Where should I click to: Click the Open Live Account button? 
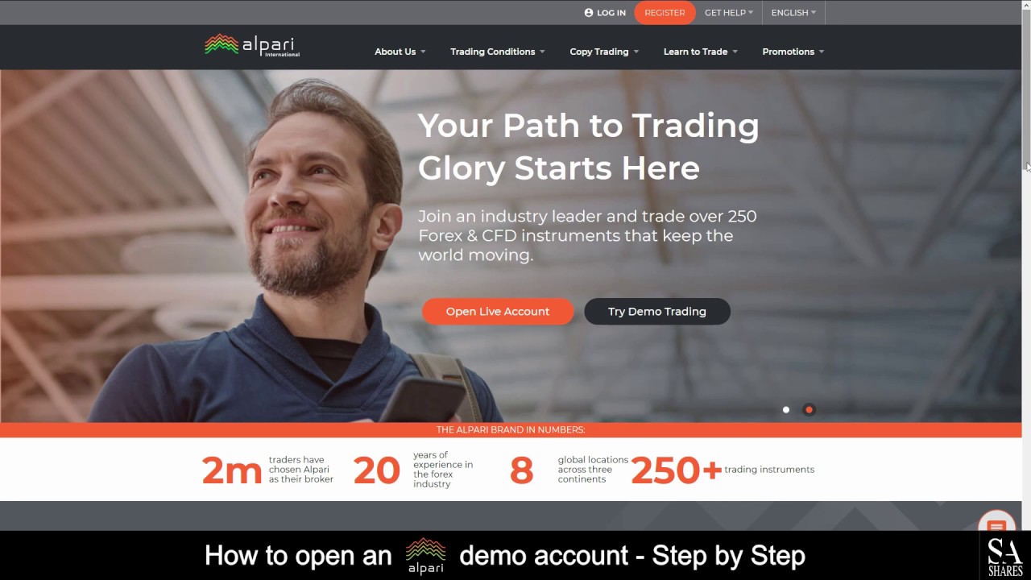tap(498, 312)
